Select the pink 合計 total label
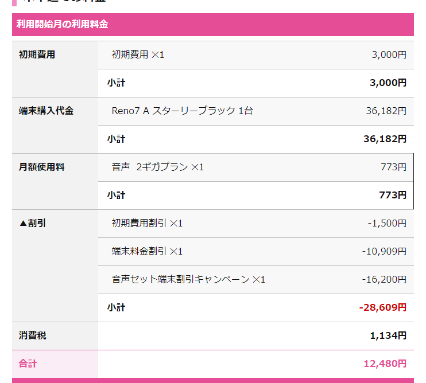This screenshot has width=426, height=383. click(x=28, y=364)
